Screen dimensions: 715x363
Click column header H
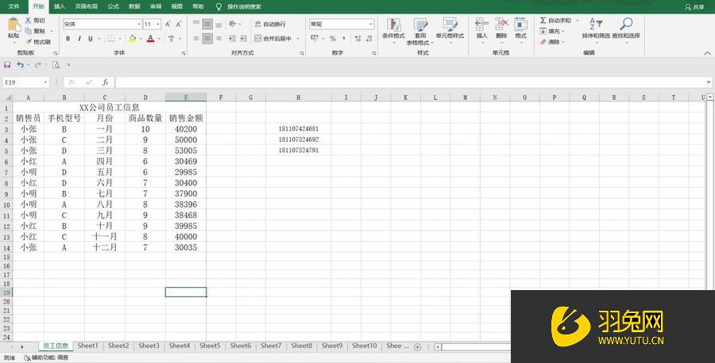[298, 97]
